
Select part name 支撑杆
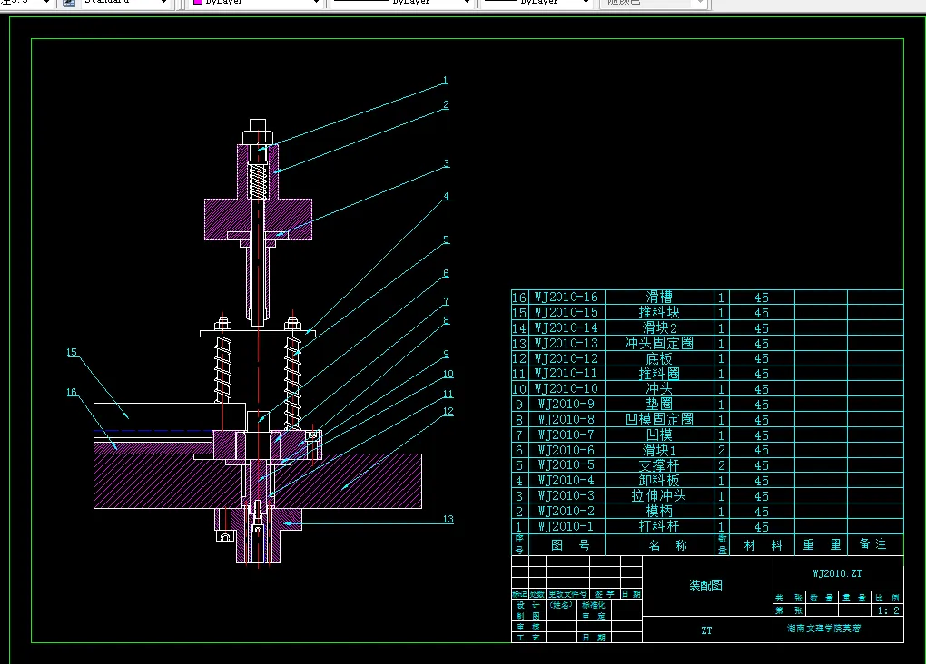(658, 465)
